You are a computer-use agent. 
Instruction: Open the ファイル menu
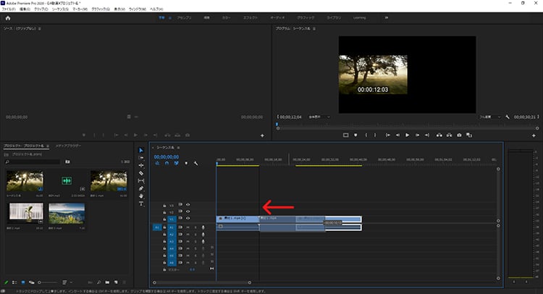click(x=9, y=9)
